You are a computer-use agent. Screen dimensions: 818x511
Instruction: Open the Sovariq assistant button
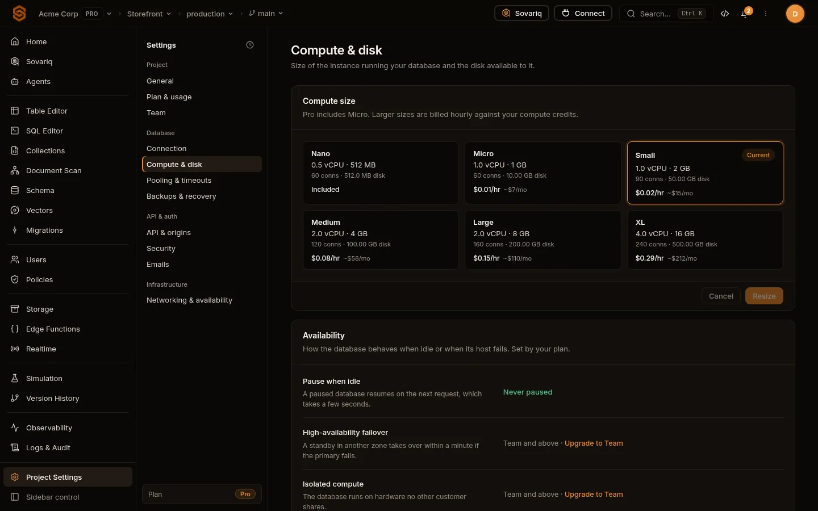tap(521, 13)
